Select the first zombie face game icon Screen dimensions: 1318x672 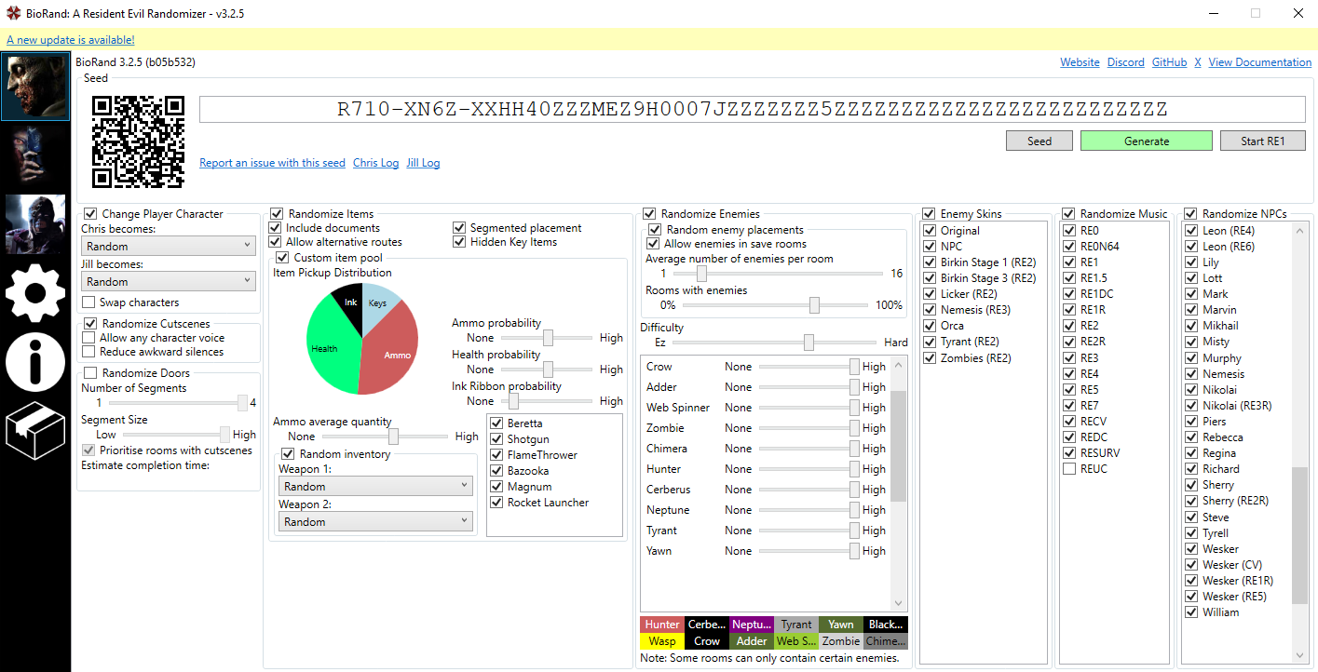35,87
